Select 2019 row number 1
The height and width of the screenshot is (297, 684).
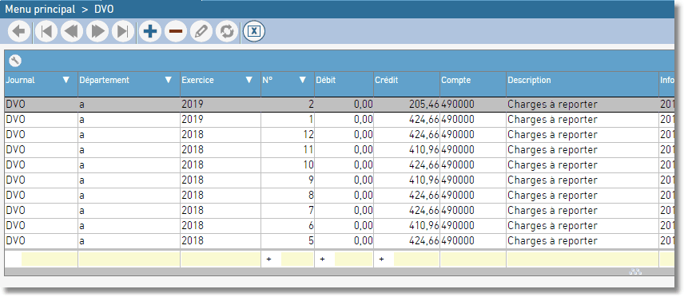click(340, 120)
